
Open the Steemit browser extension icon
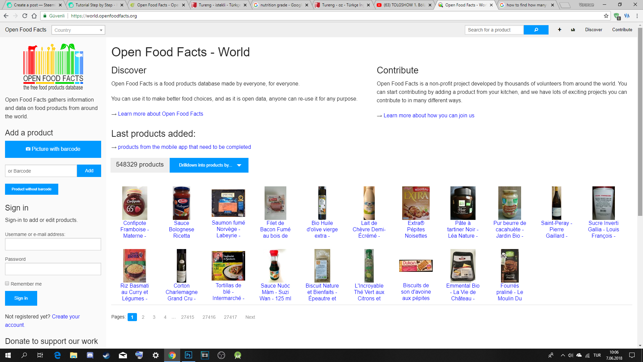[x=627, y=16]
